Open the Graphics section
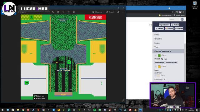 168,39
